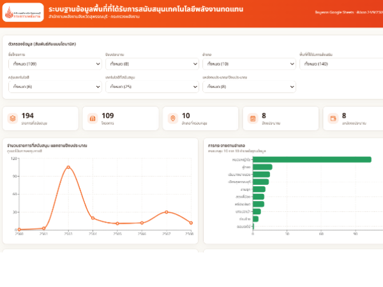Open the technology dropdown showing ทั้งหมด (25)
Image resolution: width=383 pixels, height=287 pixels.
(152, 87)
